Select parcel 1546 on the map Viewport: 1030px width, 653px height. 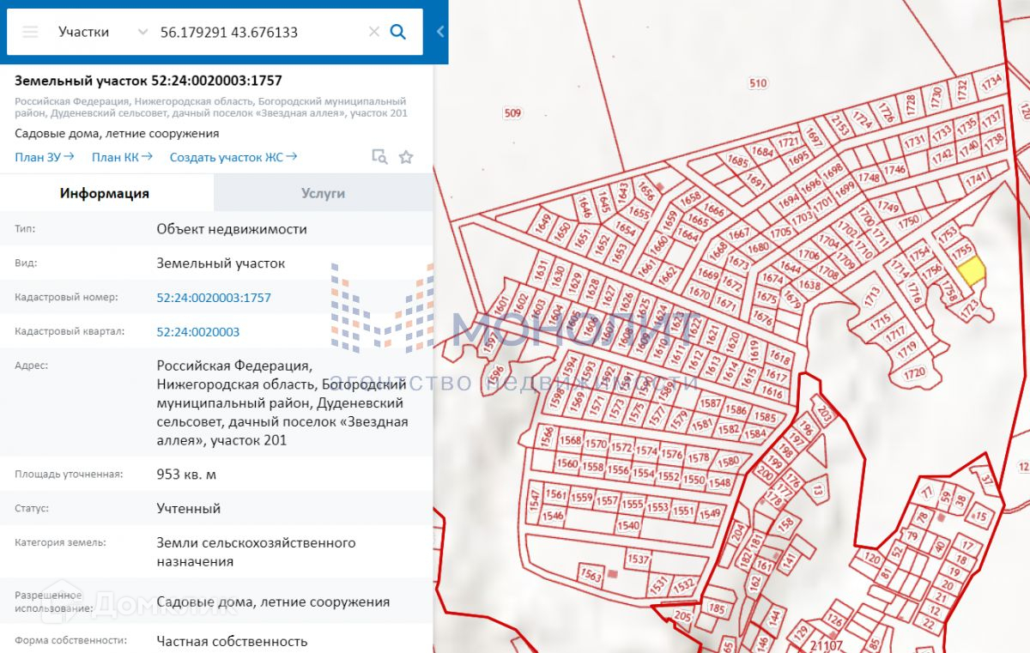[553, 516]
